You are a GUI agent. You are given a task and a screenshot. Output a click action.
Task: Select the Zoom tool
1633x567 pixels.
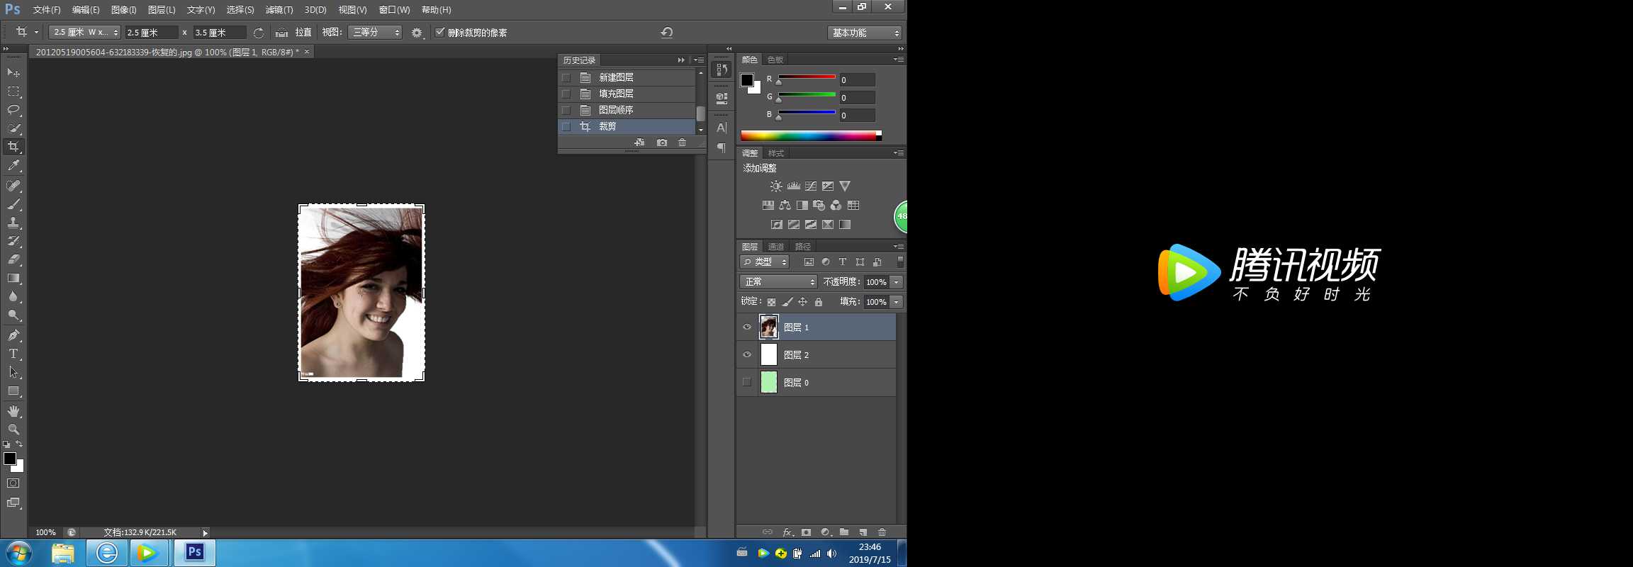pyautogui.click(x=13, y=430)
